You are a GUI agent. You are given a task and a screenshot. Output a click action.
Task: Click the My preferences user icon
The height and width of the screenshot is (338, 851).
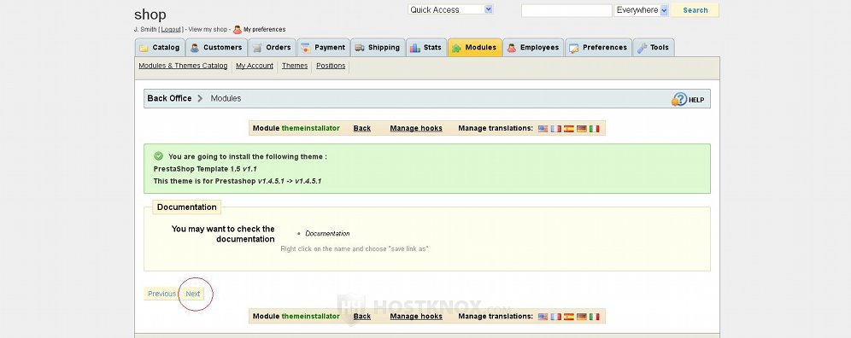238,29
